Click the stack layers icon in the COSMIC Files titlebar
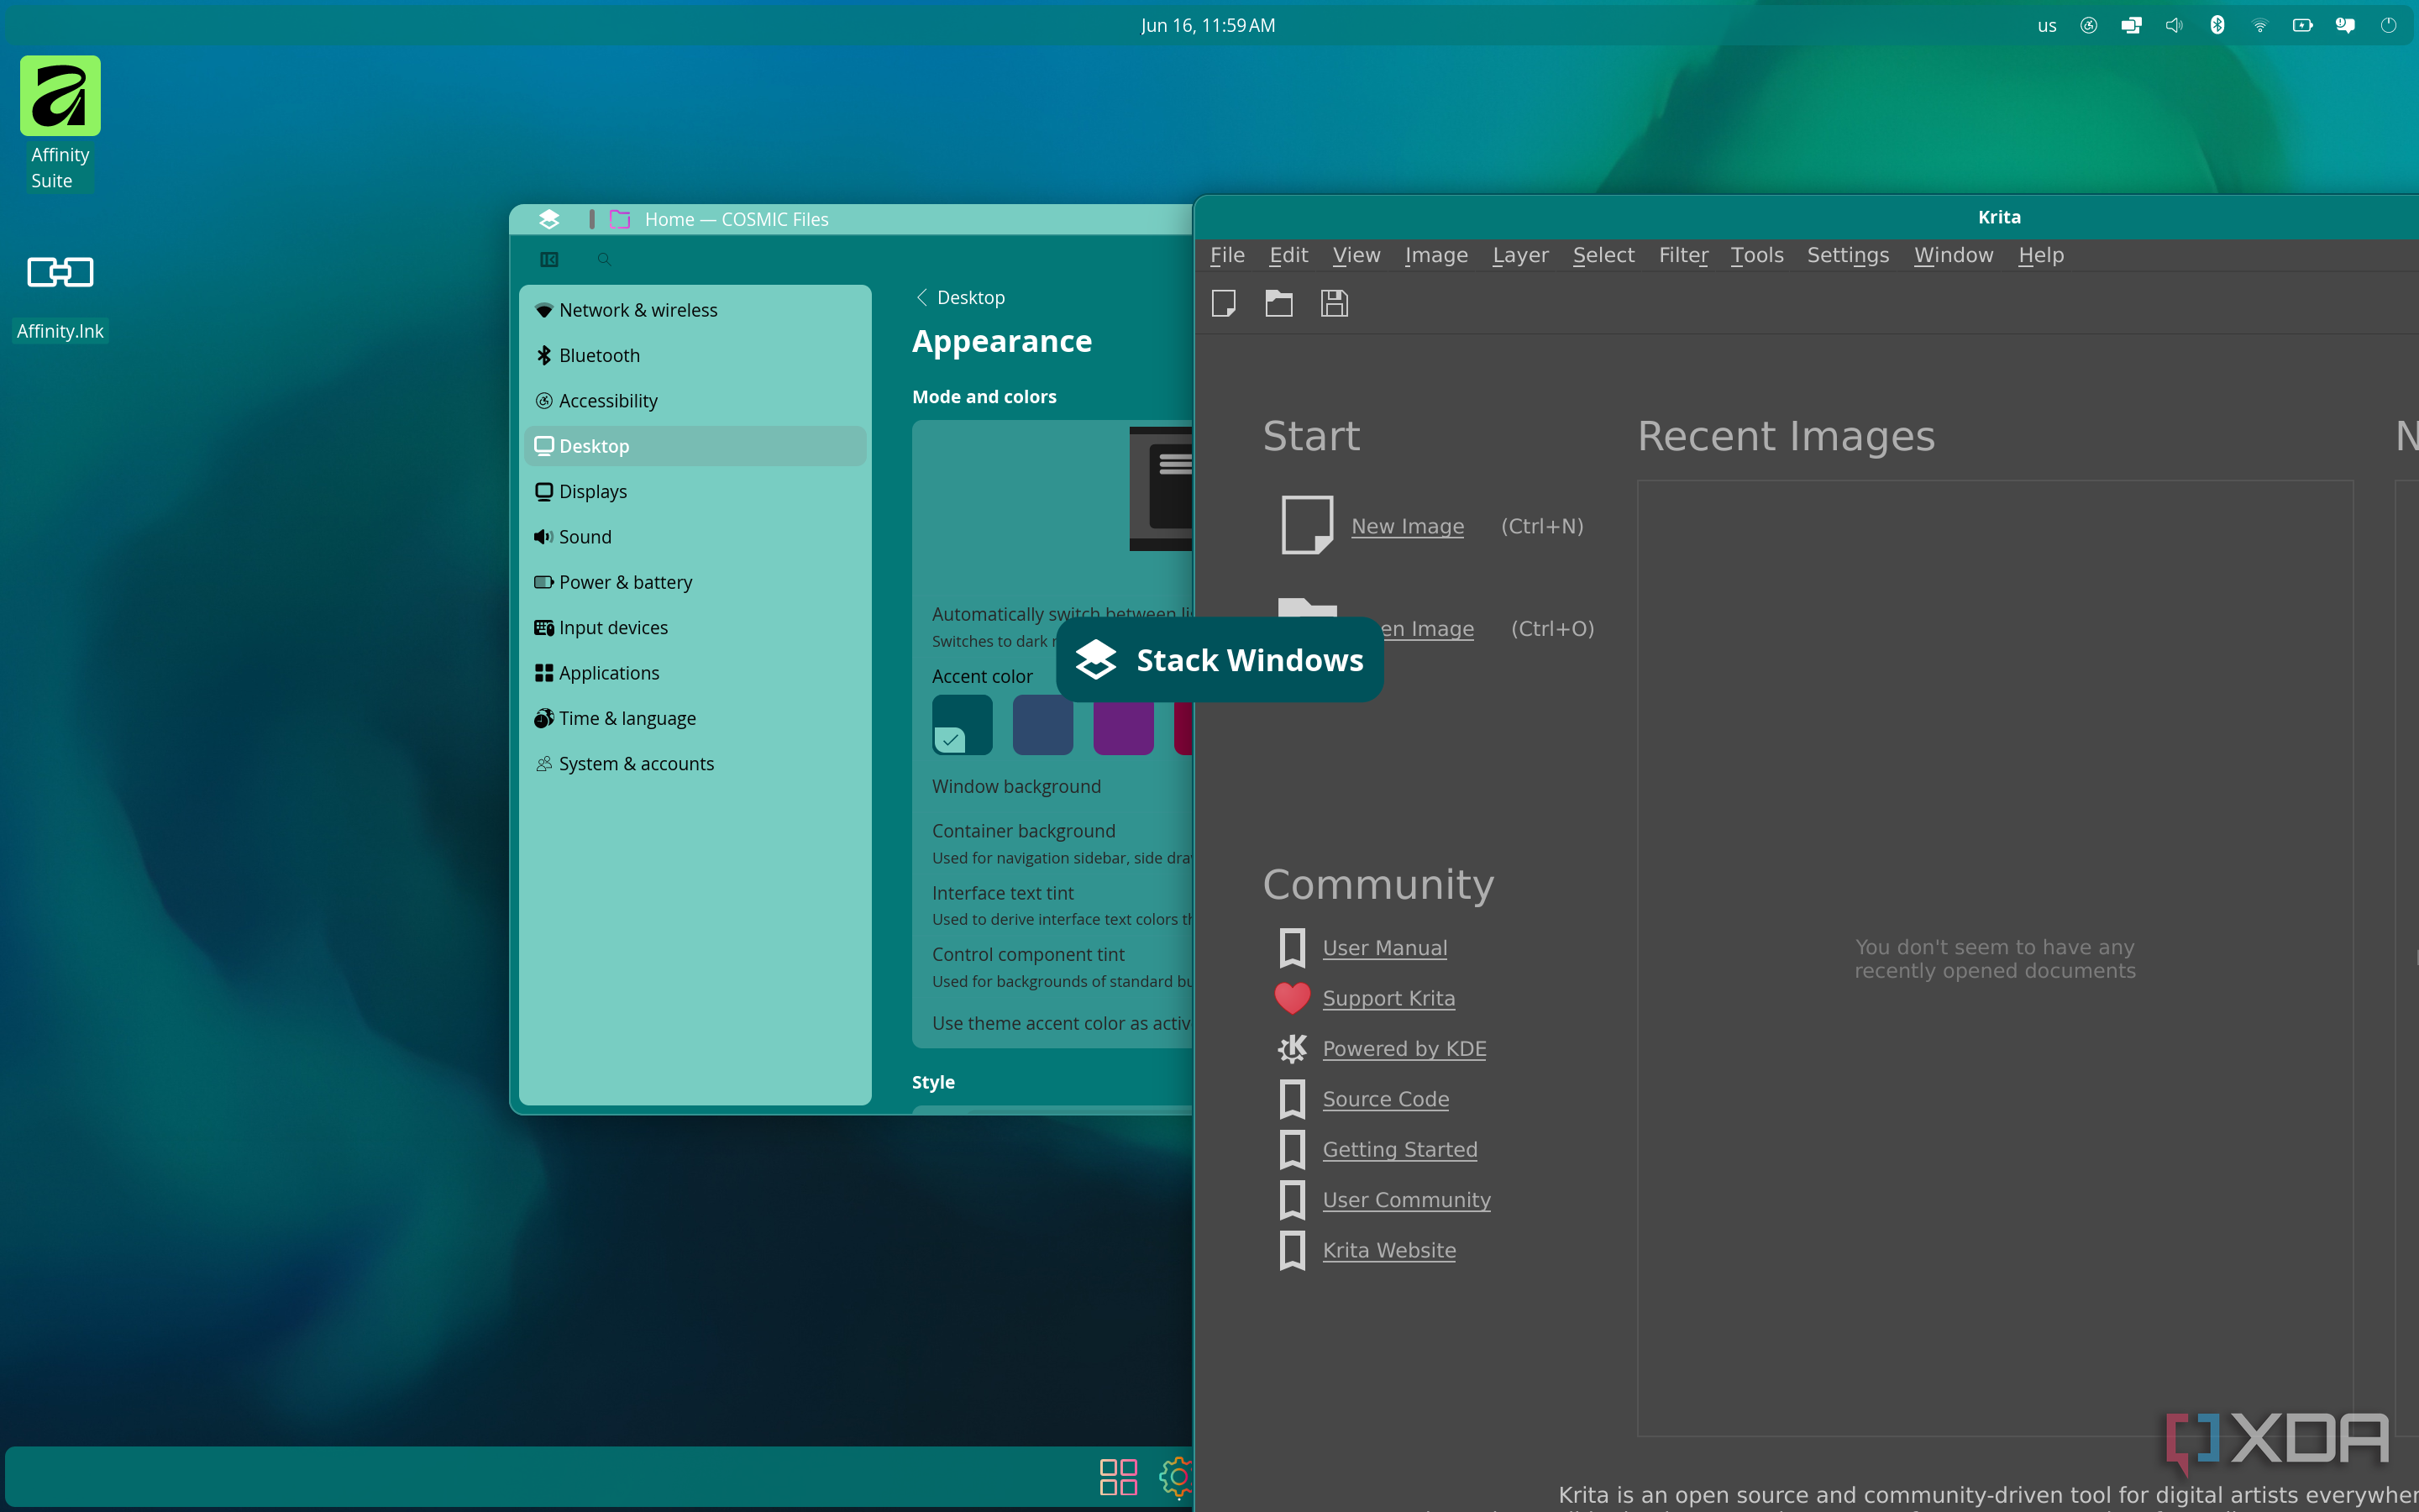 pos(548,219)
